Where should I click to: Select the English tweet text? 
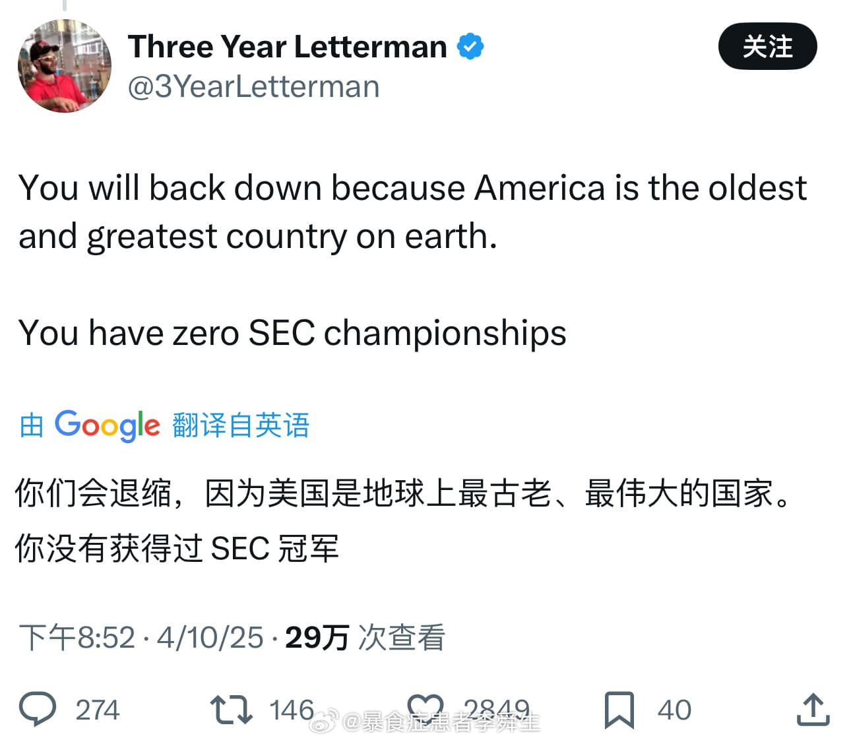[x=412, y=260]
